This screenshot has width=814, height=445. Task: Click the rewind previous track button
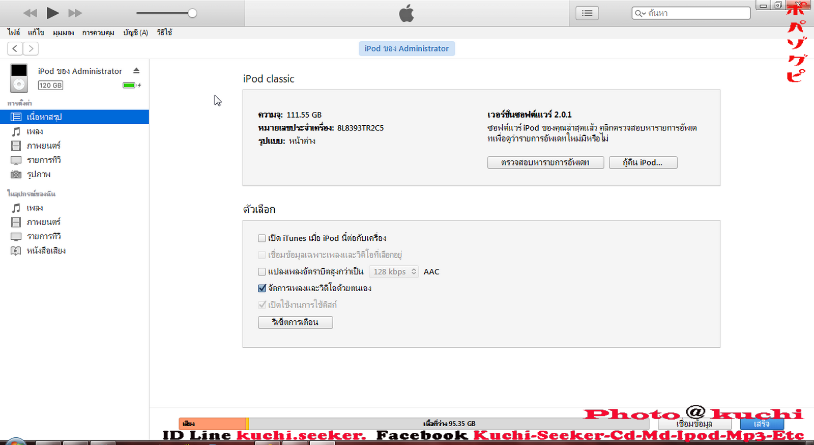(x=30, y=13)
